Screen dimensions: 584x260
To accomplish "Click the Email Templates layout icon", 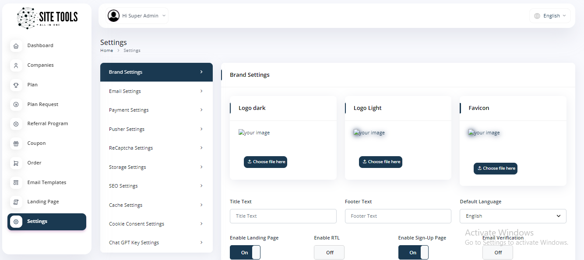I will (x=16, y=182).
